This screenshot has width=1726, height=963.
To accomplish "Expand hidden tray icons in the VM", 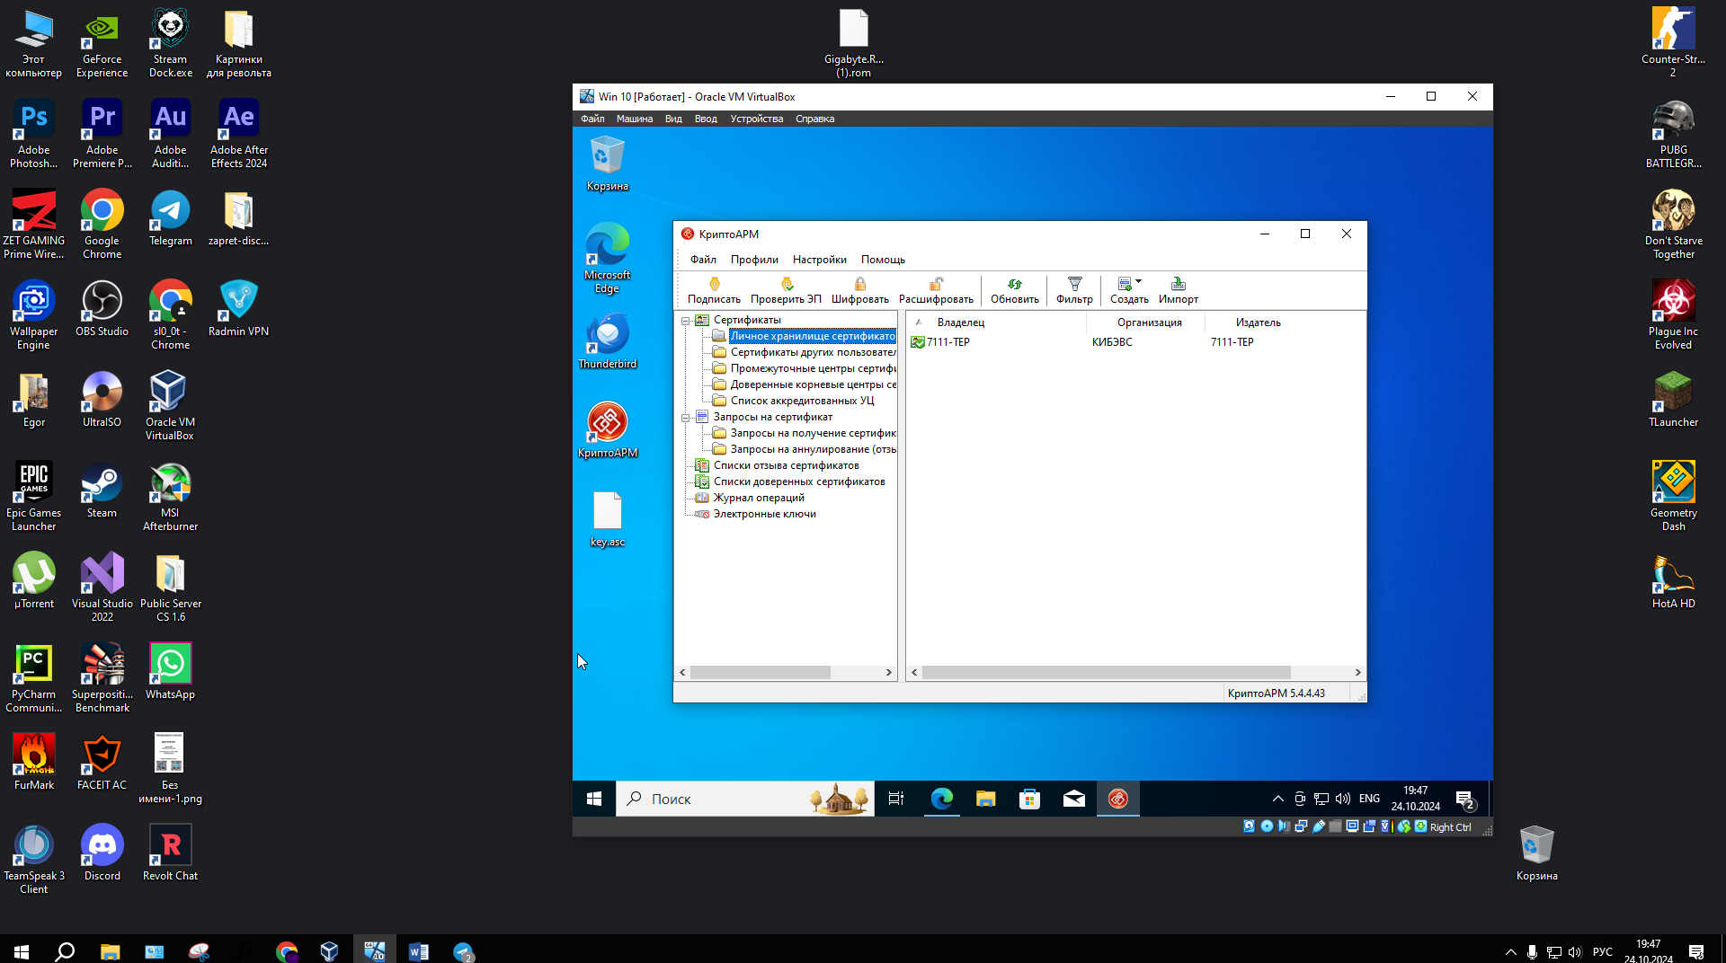I will (x=1277, y=799).
